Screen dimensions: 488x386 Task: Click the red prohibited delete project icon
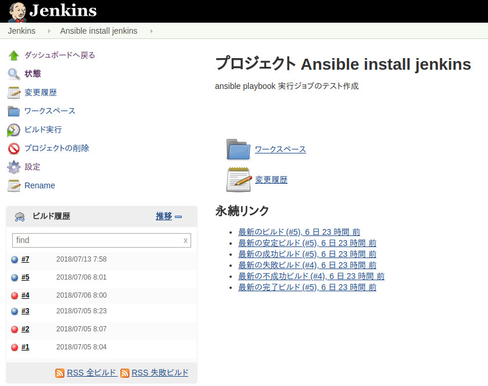coord(14,149)
